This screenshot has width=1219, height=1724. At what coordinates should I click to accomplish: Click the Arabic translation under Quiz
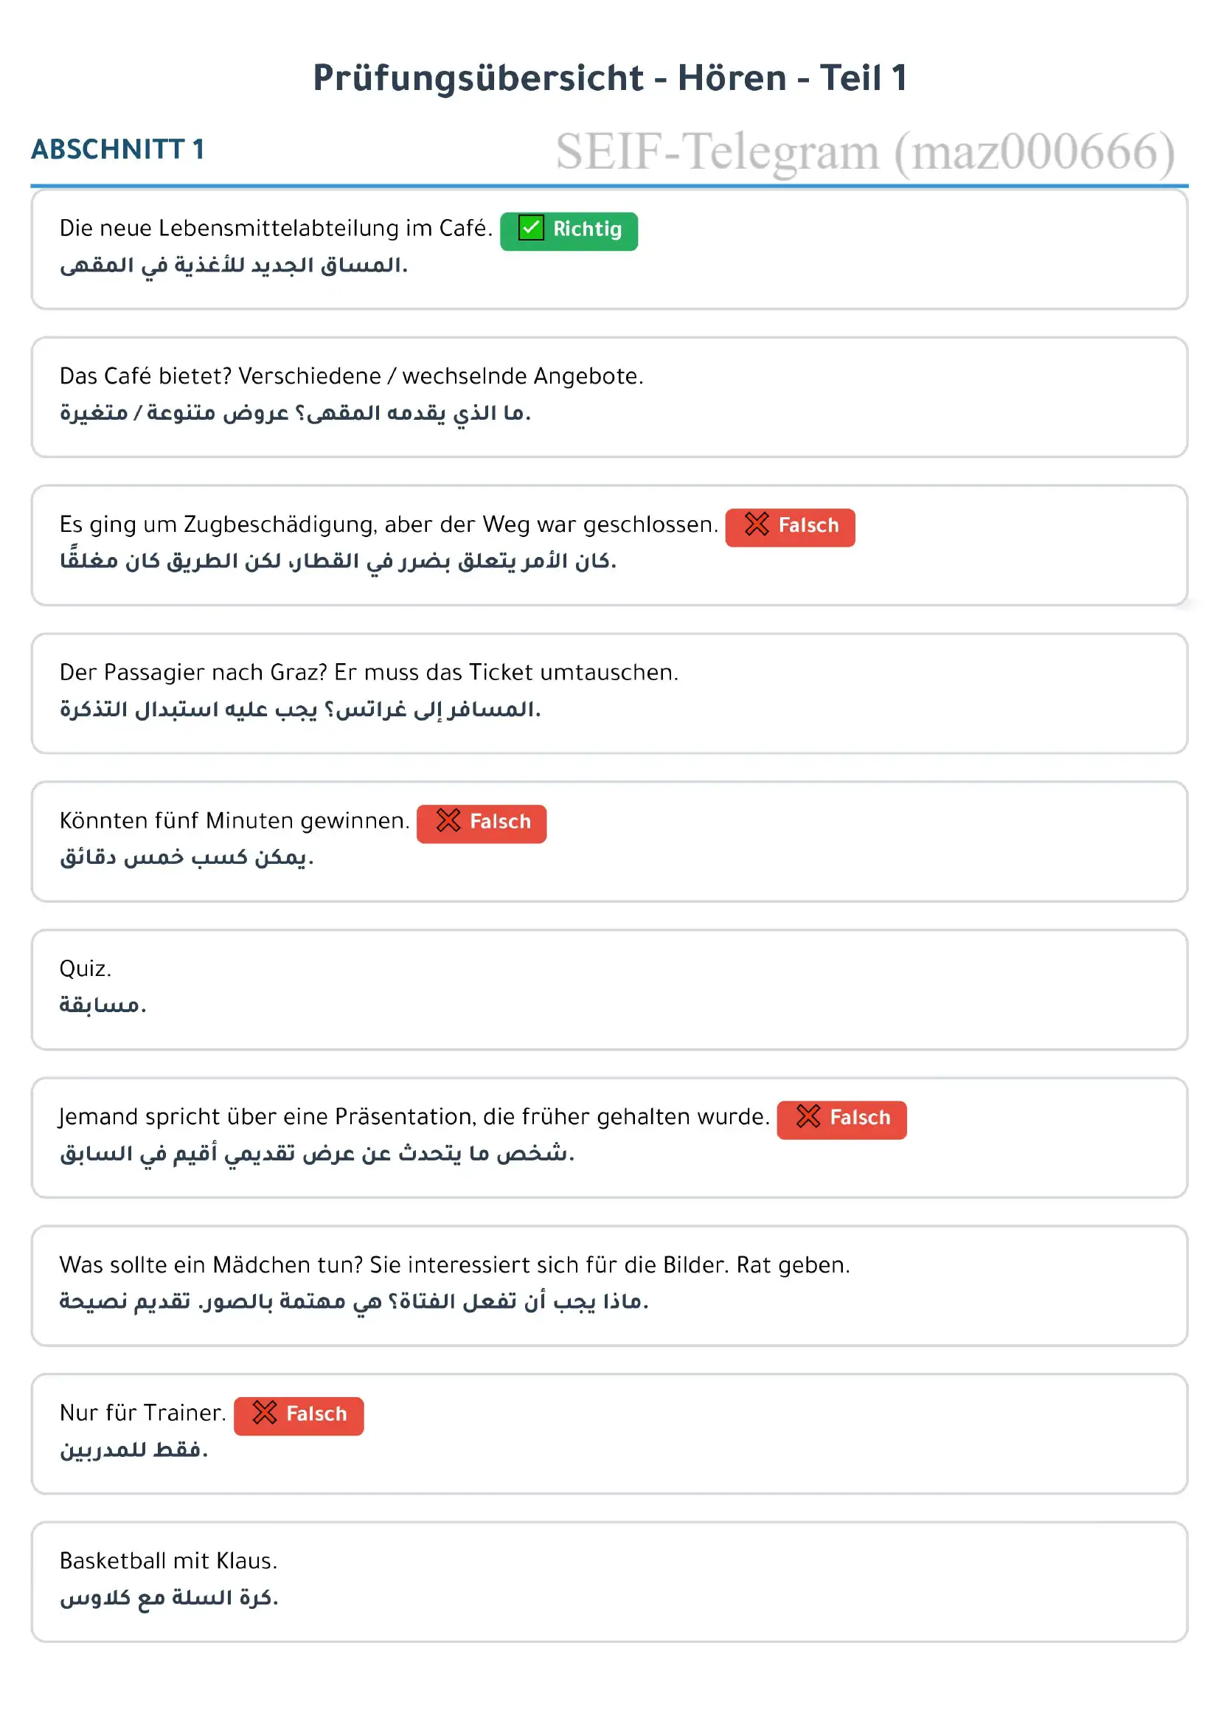(x=103, y=1005)
